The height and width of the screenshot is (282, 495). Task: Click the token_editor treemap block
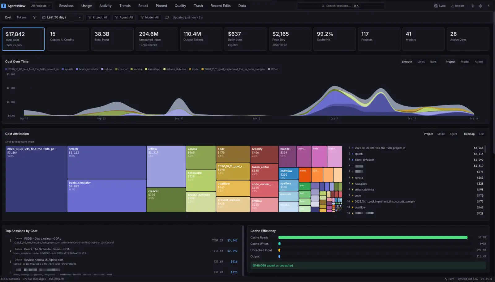pos(264,172)
